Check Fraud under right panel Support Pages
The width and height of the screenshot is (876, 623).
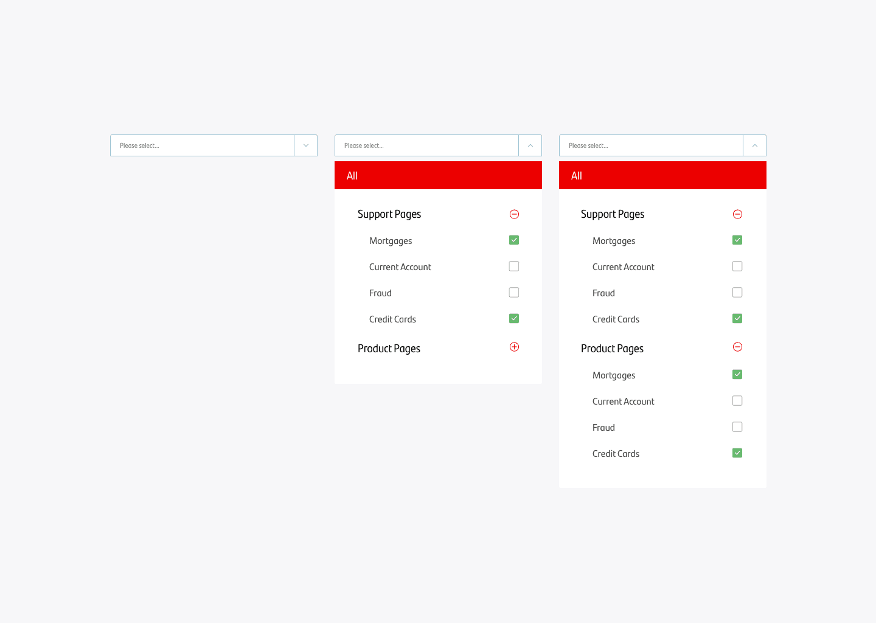(x=737, y=292)
